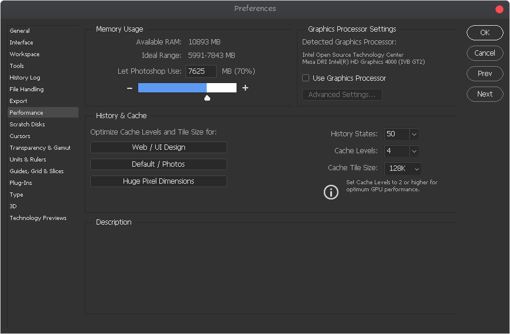Image resolution: width=510 pixels, height=334 pixels.
Task: Select Export in the sidebar
Action: pos(43,101)
